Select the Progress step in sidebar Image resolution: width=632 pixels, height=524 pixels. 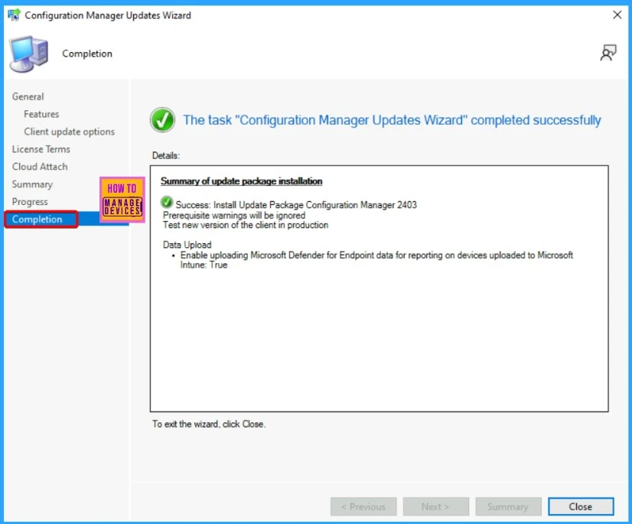point(30,201)
